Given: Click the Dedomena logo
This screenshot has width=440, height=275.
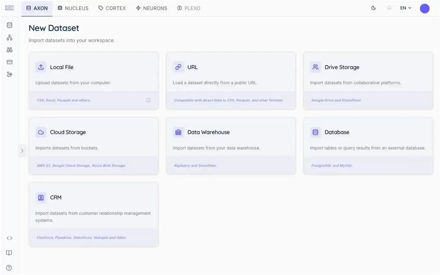Looking at the screenshot, I should point(9,8).
